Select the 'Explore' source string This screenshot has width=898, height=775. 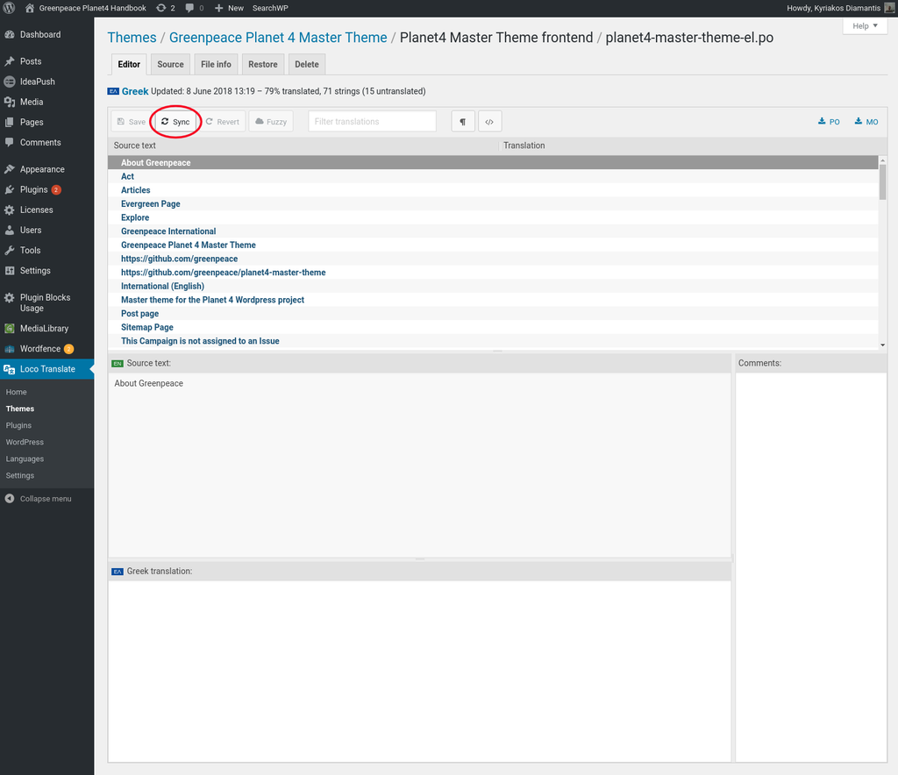click(493, 217)
